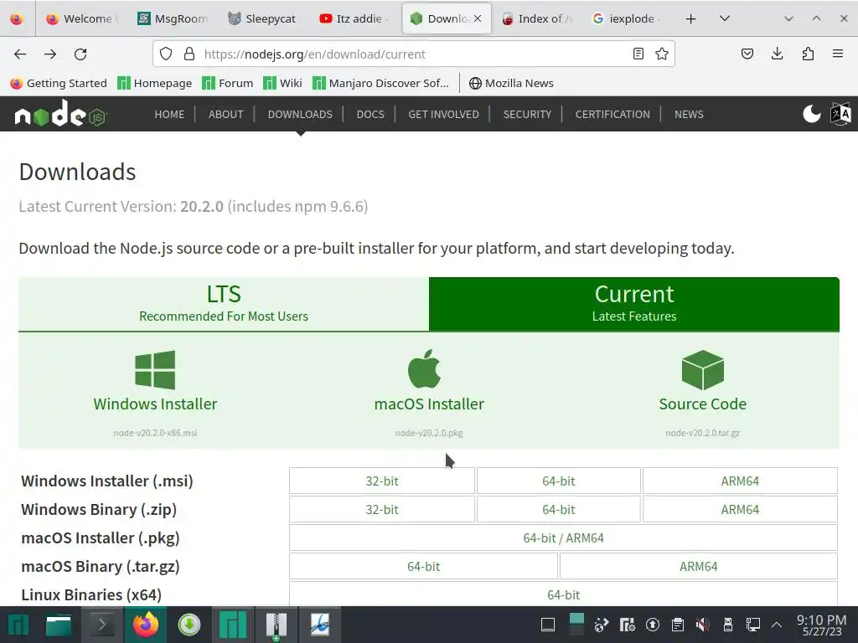The width and height of the screenshot is (858, 643).
Task: Toggle dark mode with the moon icon
Action: point(811,114)
